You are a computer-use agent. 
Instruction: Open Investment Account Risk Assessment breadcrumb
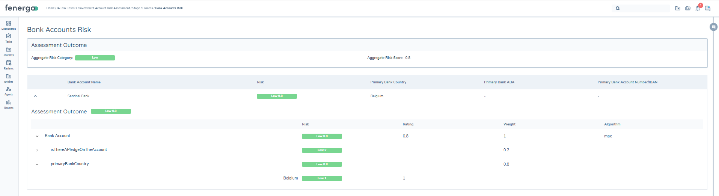coord(104,8)
